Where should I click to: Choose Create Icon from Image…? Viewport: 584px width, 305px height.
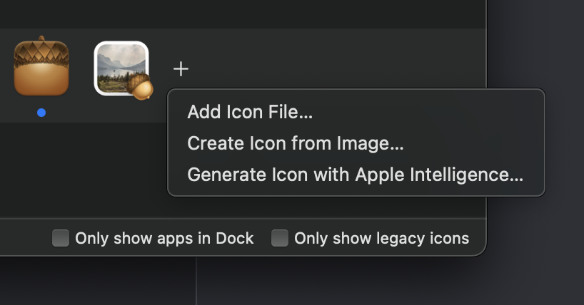coord(356,143)
